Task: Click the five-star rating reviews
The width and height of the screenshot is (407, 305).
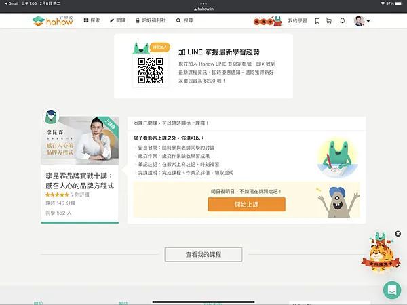Action: (67, 195)
